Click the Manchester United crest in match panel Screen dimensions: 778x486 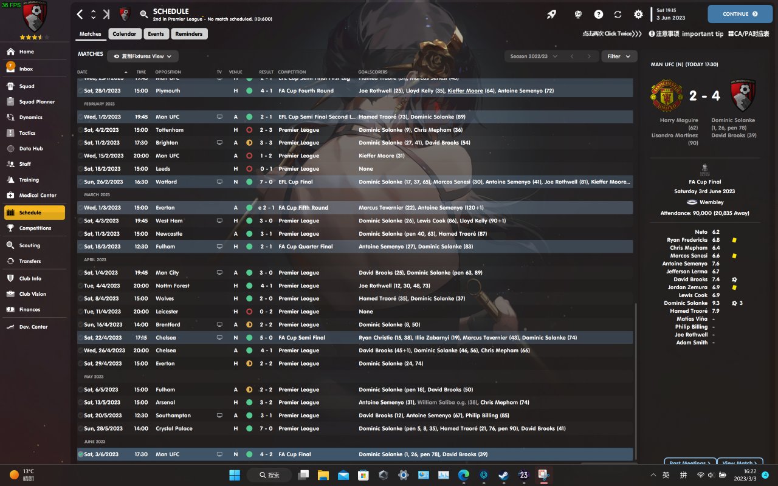coord(666,96)
